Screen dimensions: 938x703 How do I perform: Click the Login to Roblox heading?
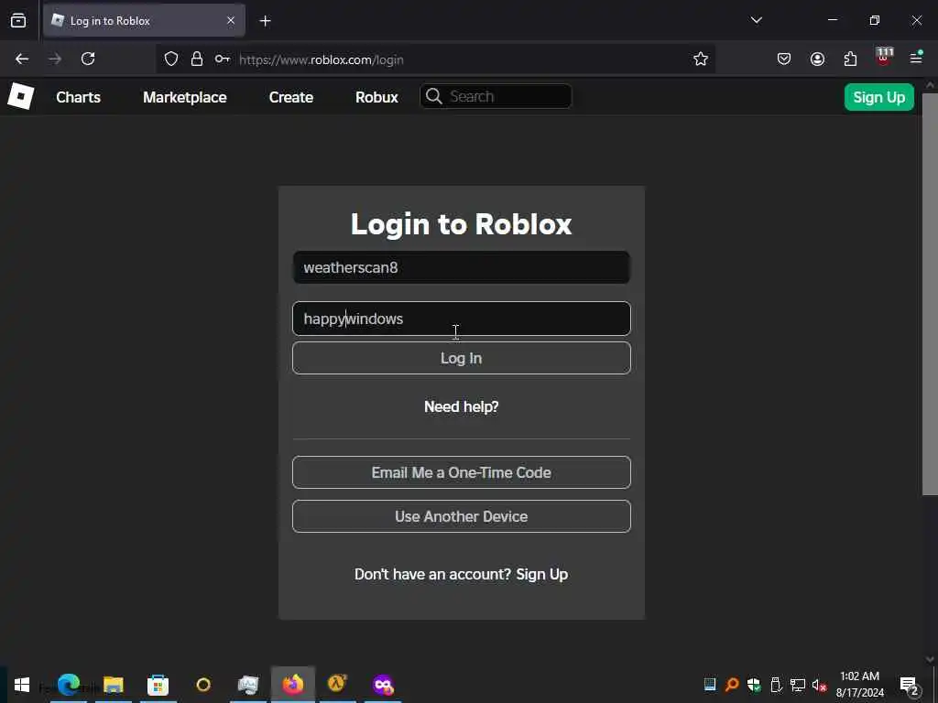point(462,224)
